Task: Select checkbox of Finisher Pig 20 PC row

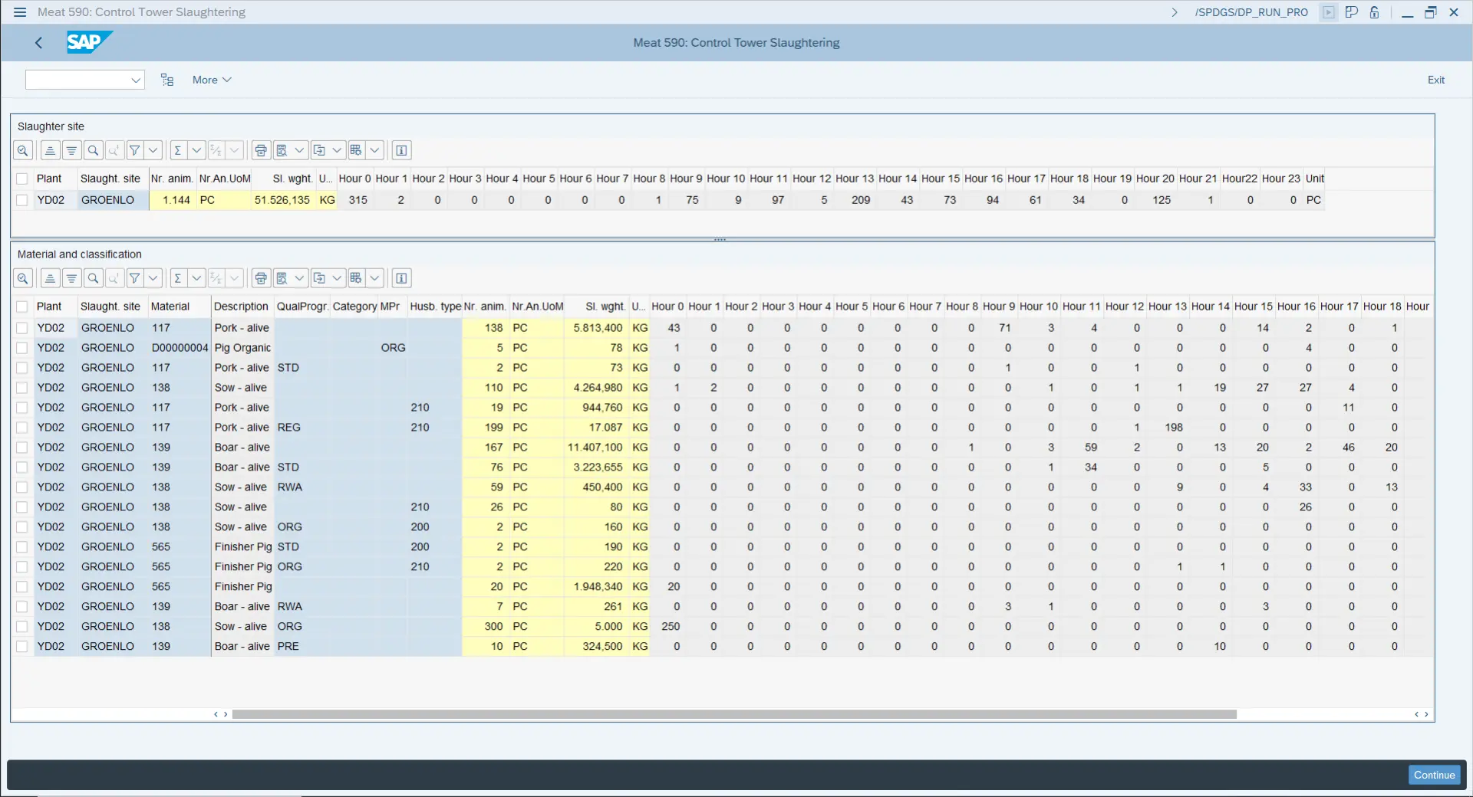Action: click(22, 587)
